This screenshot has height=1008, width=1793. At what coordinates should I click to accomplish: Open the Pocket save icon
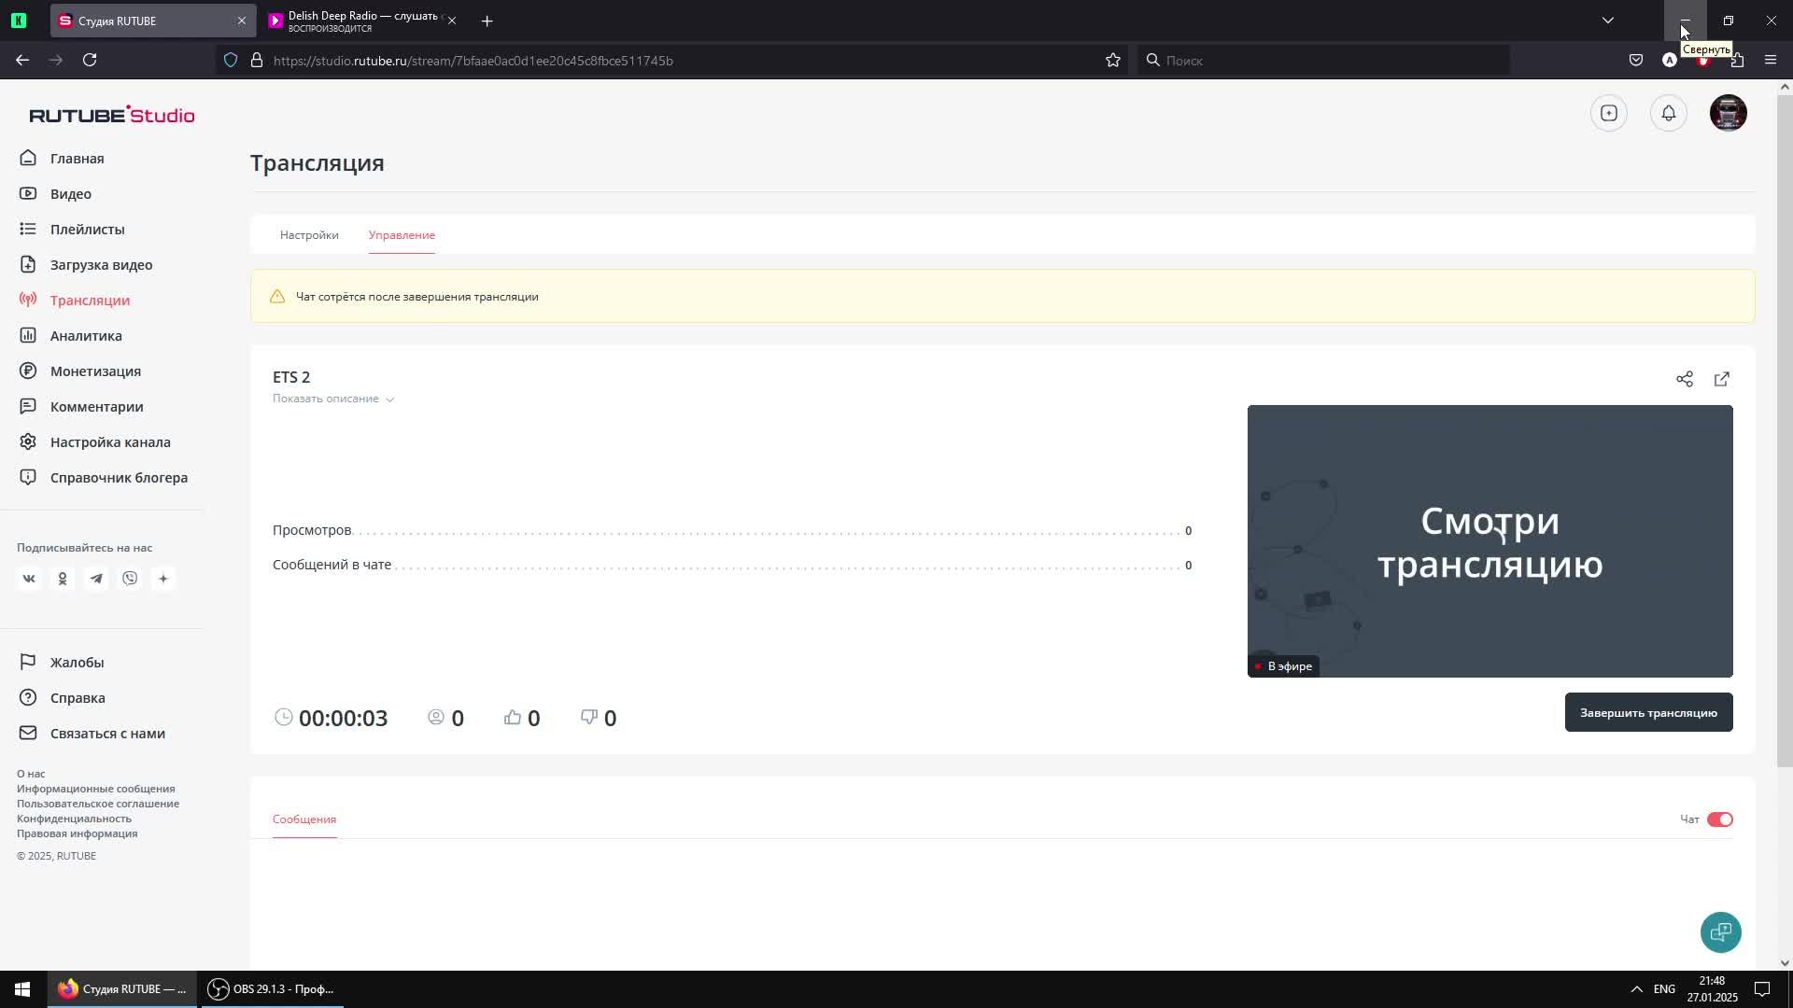coord(1636,60)
